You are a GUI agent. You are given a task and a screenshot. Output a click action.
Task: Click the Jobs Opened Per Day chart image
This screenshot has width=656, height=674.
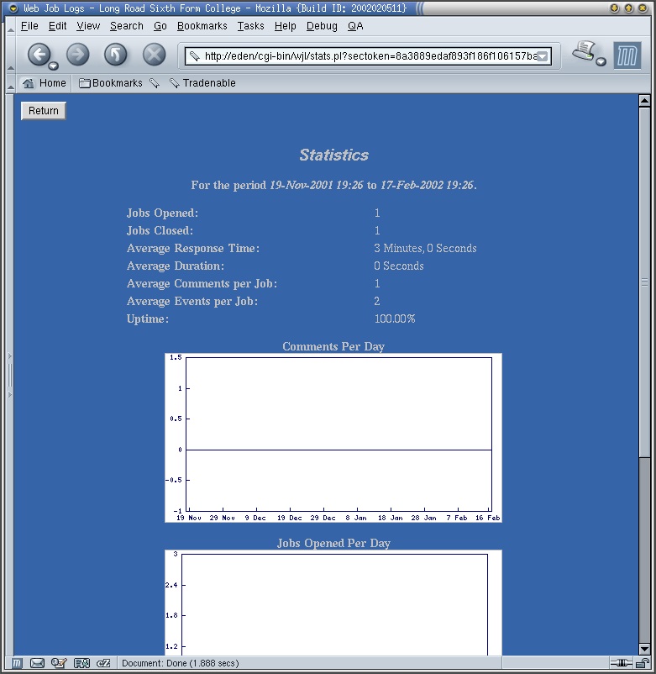pyautogui.click(x=333, y=603)
